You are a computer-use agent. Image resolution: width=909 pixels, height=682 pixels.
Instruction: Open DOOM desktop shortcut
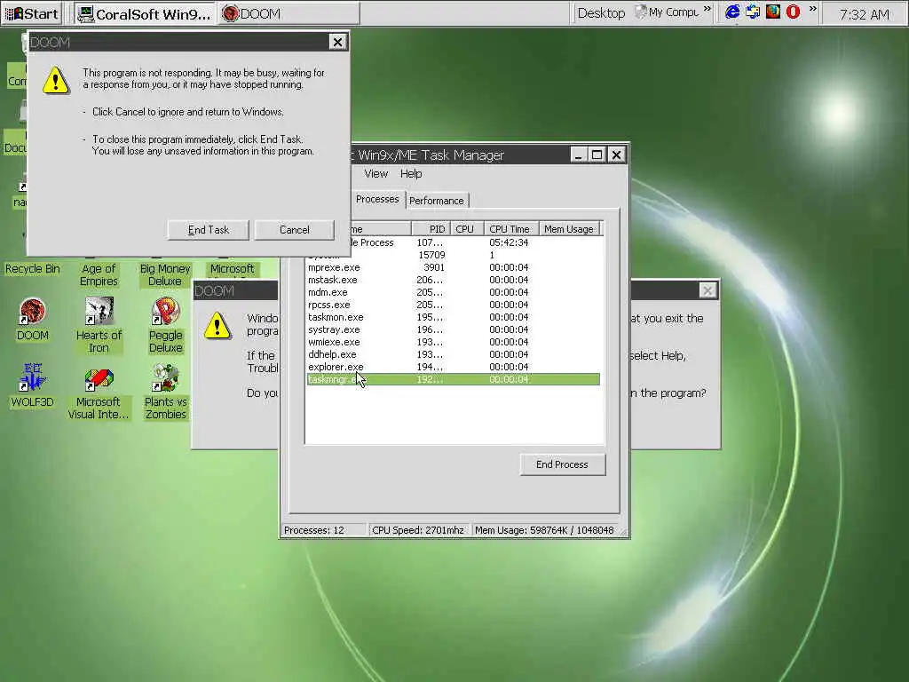[x=33, y=318]
